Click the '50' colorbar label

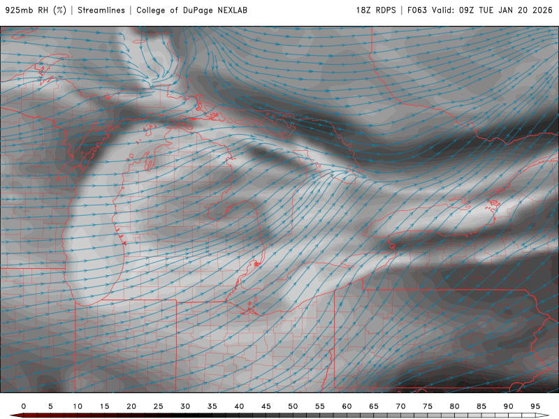(x=293, y=406)
